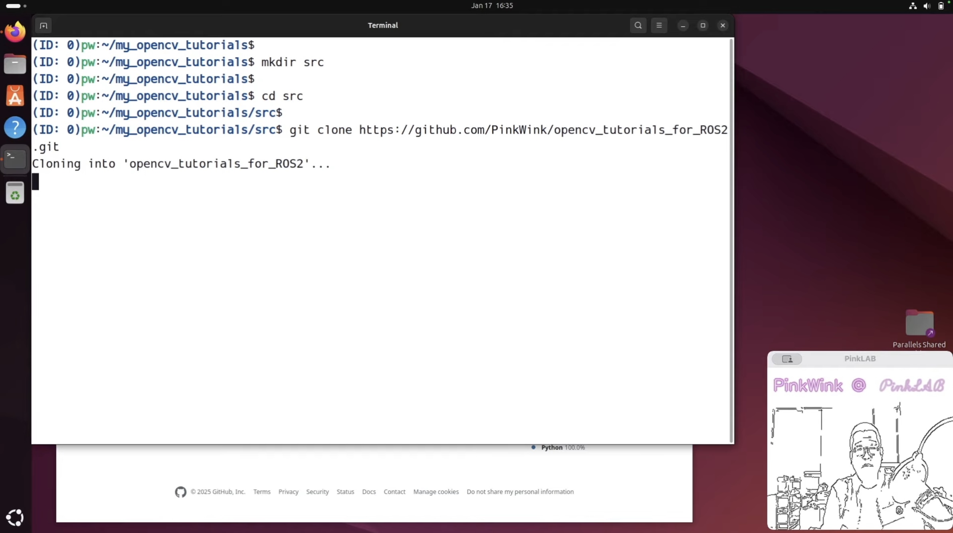Open the Help icon in dock
Screen dimensions: 953x533
coord(15,127)
